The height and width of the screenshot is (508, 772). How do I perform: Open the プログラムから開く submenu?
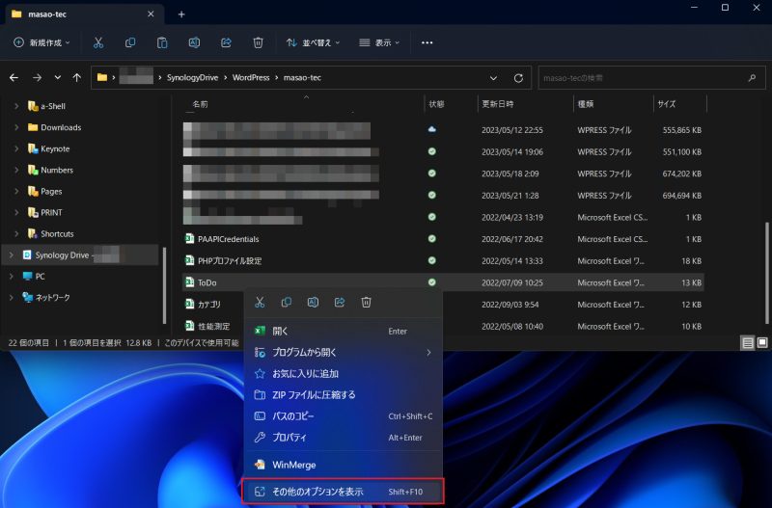[x=344, y=352]
